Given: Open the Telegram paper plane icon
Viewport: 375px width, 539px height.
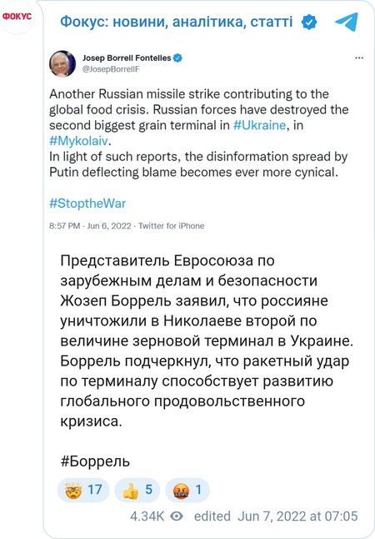Looking at the screenshot, I should (347, 22).
